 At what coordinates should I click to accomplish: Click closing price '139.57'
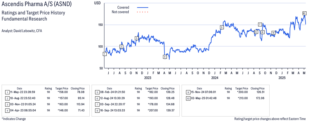coord(170,110)
